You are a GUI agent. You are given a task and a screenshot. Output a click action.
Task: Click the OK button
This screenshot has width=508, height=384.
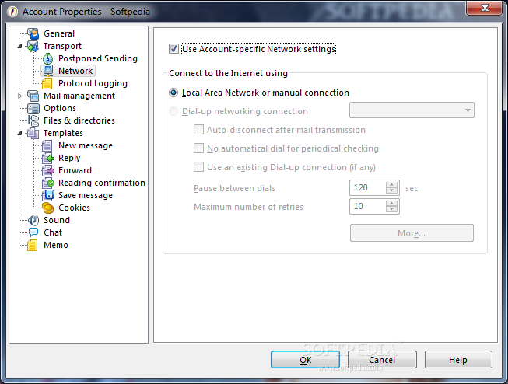[x=305, y=360]
